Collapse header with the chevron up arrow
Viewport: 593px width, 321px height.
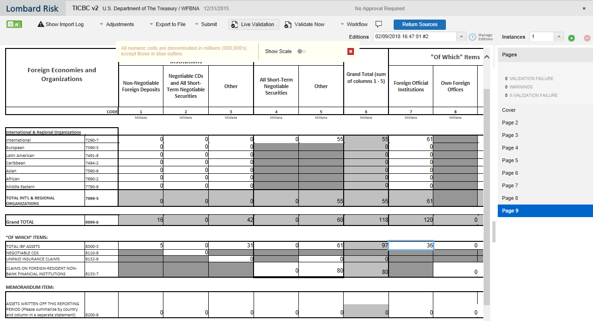(x=487, y=57)
